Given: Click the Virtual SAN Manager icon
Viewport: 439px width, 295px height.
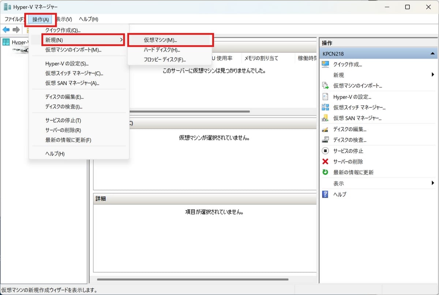Looking at the screenshot, I should (325, 118).
